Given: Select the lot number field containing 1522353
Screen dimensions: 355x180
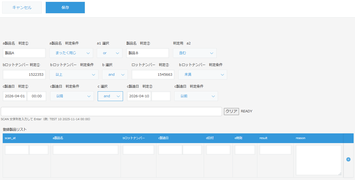Looking at the screenshot, I should click(24, 74).
